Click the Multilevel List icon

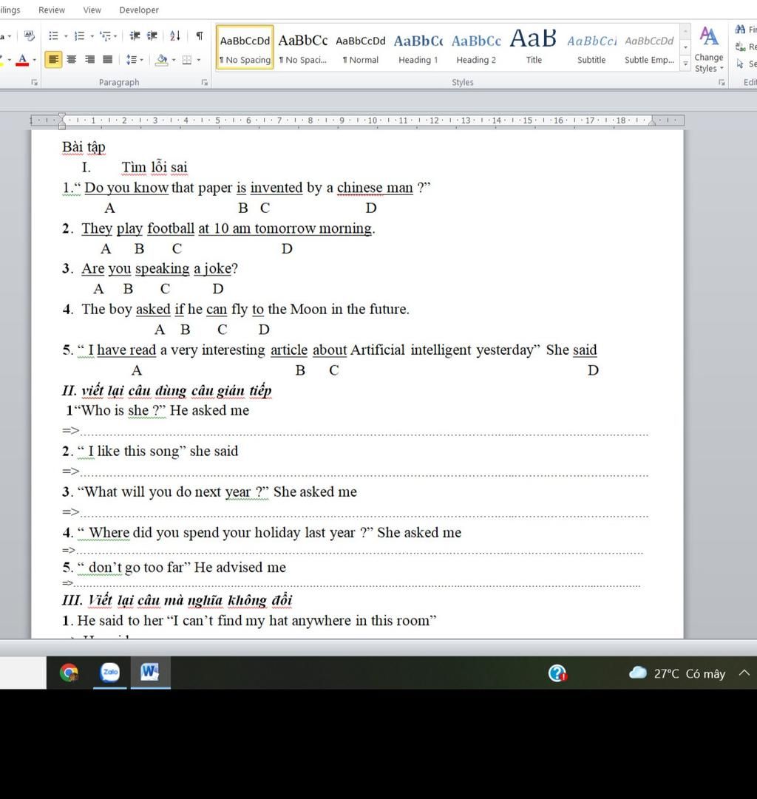click(x=105, y=35)
